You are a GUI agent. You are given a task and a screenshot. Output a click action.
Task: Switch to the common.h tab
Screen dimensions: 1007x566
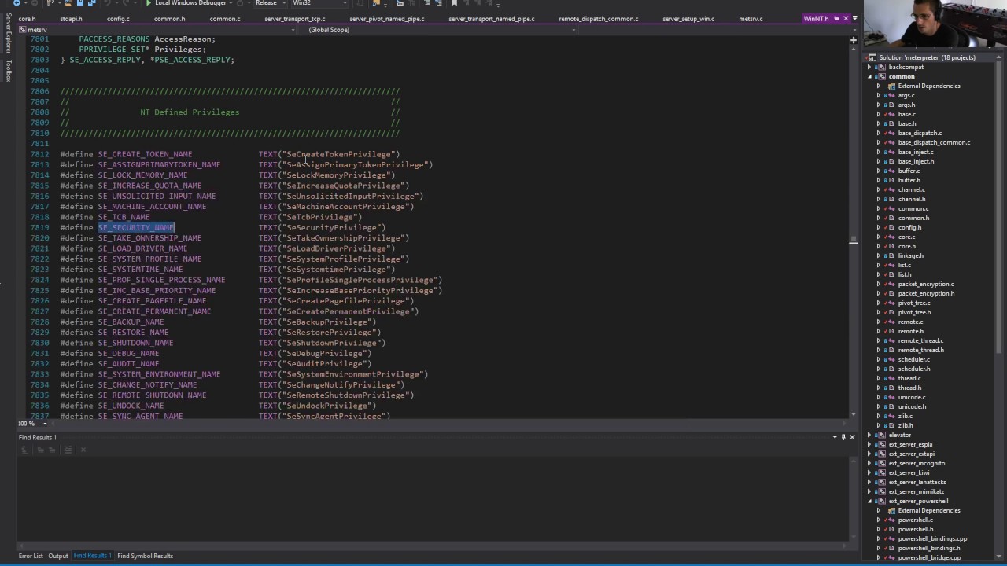pyautogui.click(x=169, y=19)
